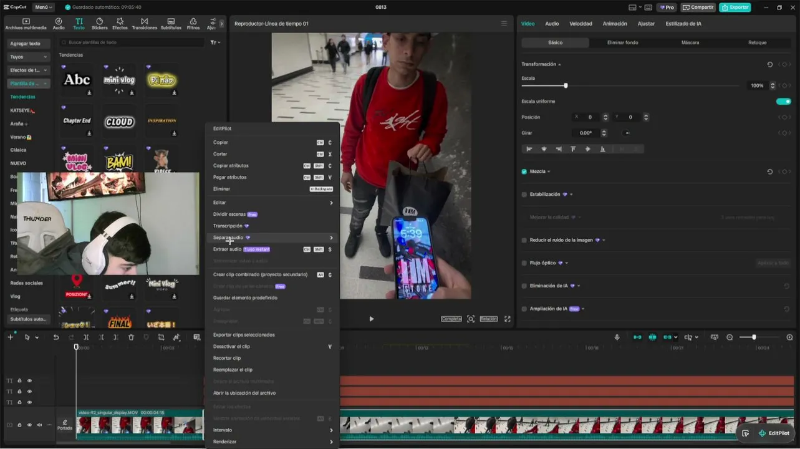Open the player panel options menu
Viewport: 800px width, 449px height.
tap(504, 24)
